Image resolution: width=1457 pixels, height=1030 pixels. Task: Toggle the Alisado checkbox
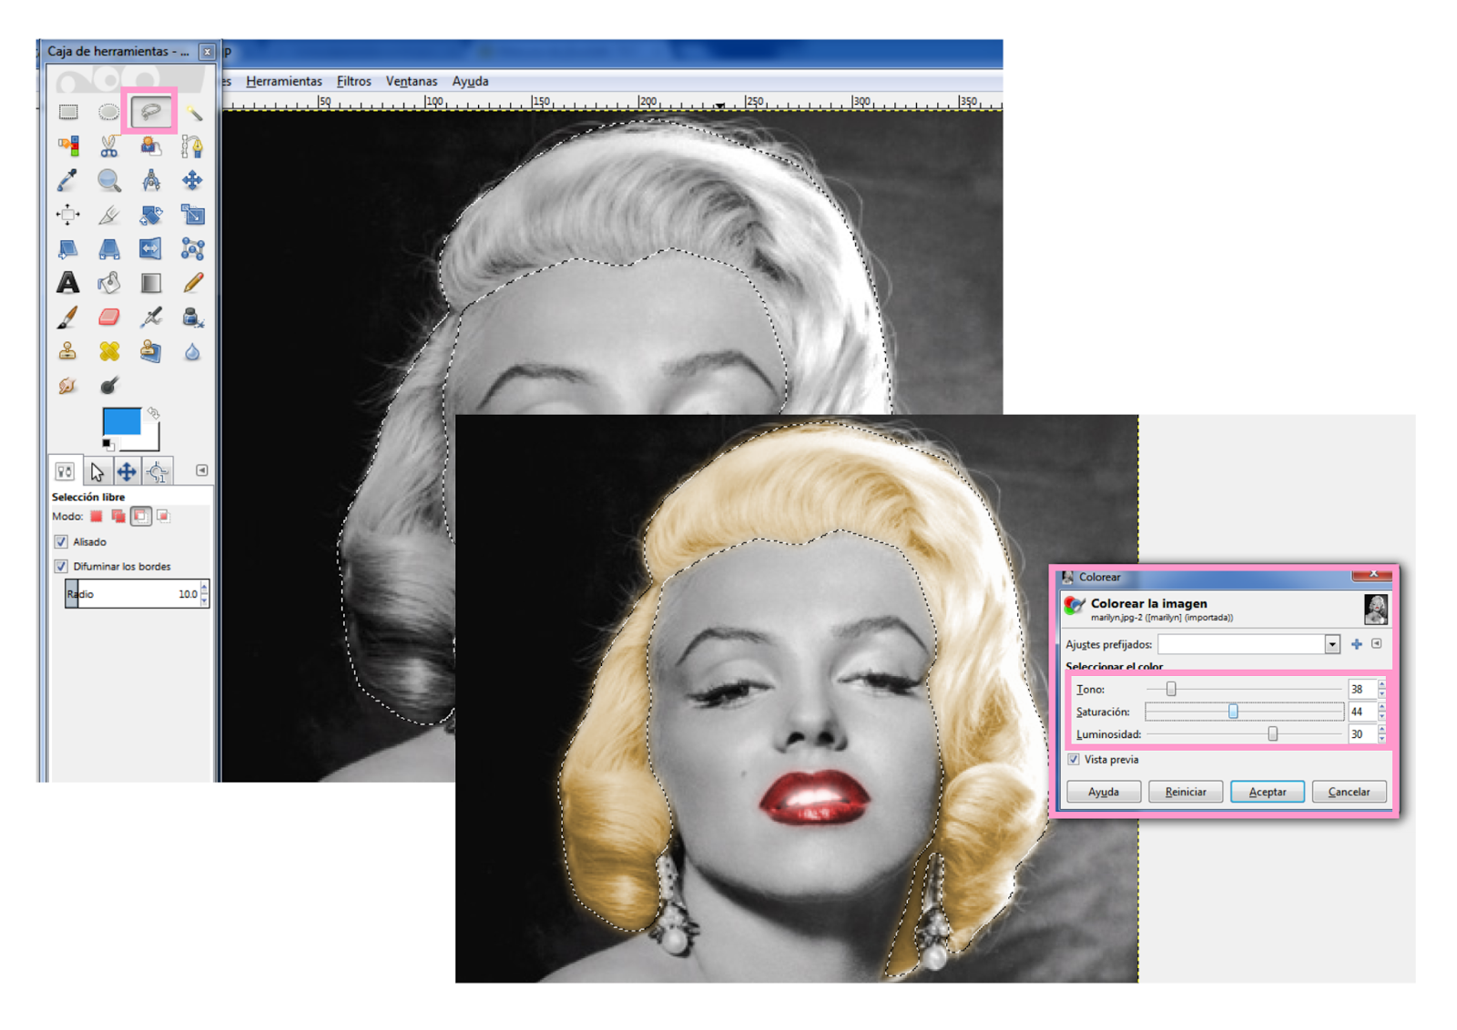pyautogui.click(x=61, y=541)
